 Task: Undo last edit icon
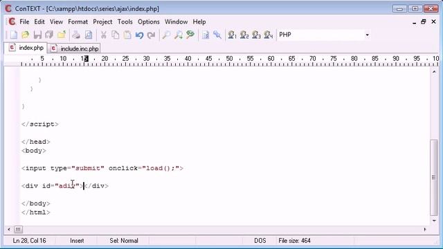point(139,35)
